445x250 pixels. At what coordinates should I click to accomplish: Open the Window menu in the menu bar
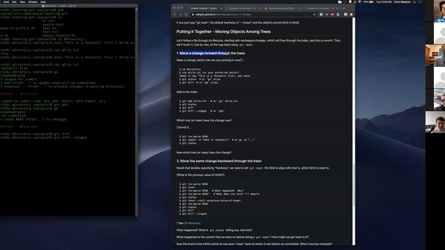33,2
